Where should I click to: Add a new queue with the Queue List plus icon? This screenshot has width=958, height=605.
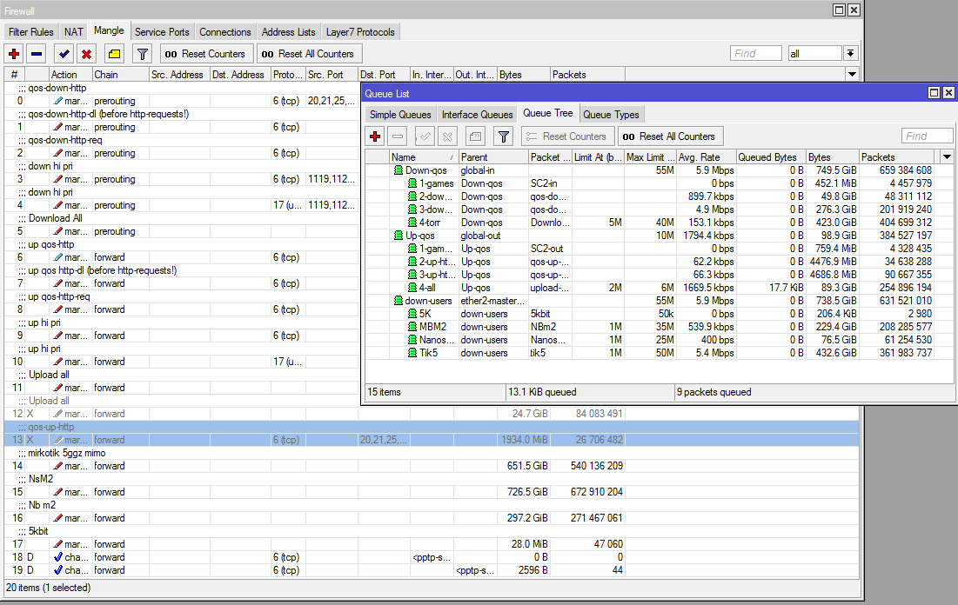coord(375,136)
